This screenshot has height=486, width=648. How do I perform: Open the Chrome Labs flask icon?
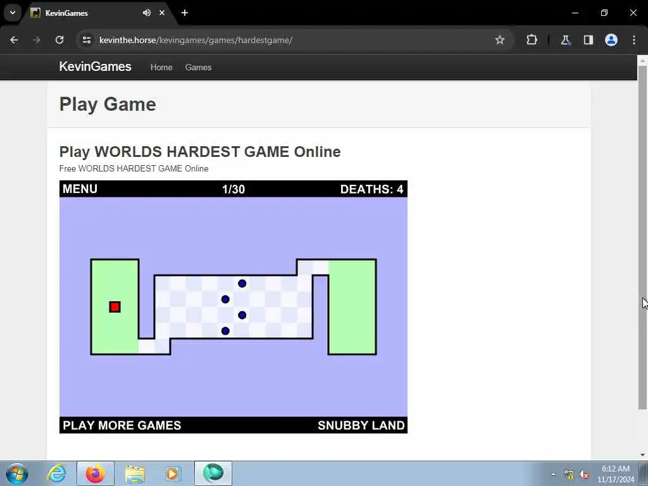(565, 40)
